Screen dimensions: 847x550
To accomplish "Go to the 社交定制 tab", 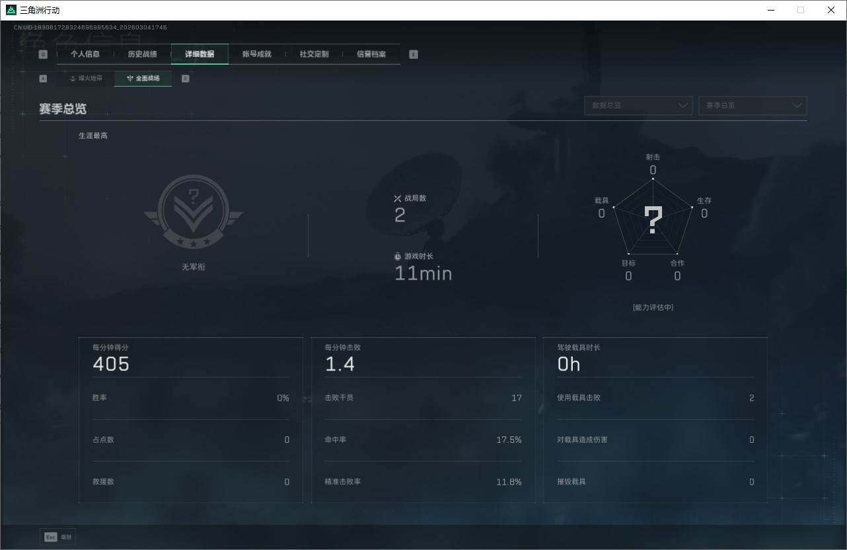I will (x=314, y=54).
